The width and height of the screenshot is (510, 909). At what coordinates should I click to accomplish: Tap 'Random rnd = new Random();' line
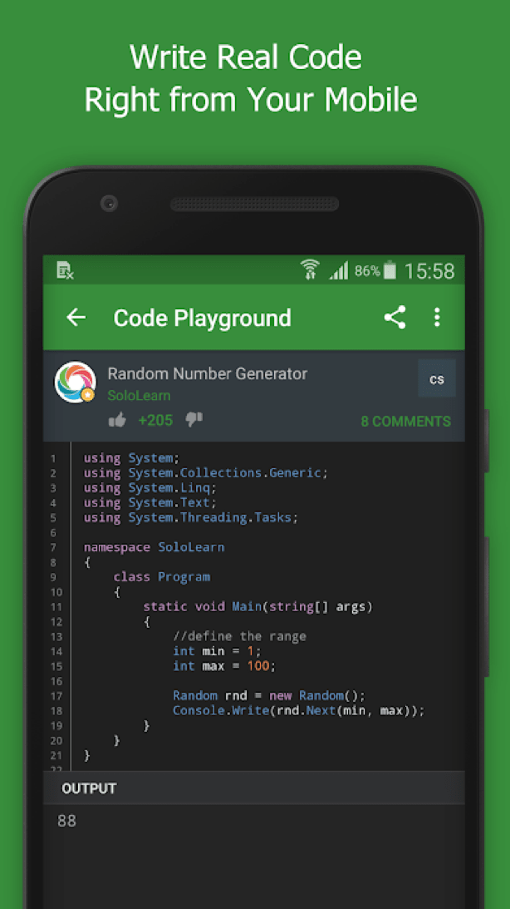[x=269, y=695]
